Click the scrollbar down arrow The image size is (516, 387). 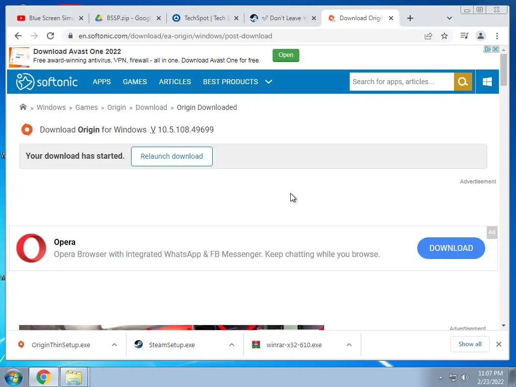click(503, 326)
